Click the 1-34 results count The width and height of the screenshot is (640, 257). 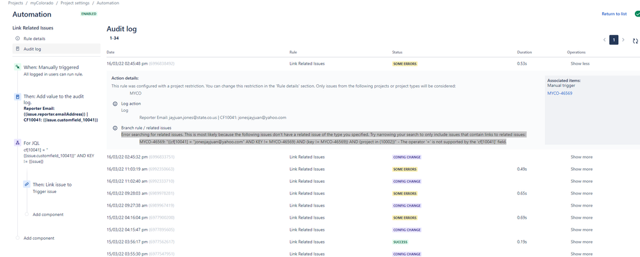[x=114, y=38]
